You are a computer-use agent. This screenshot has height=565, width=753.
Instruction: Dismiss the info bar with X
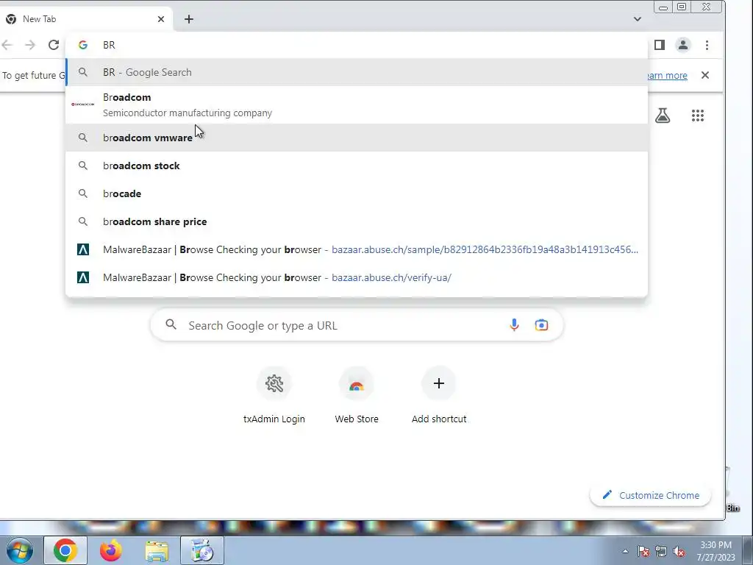click(705, 75)
